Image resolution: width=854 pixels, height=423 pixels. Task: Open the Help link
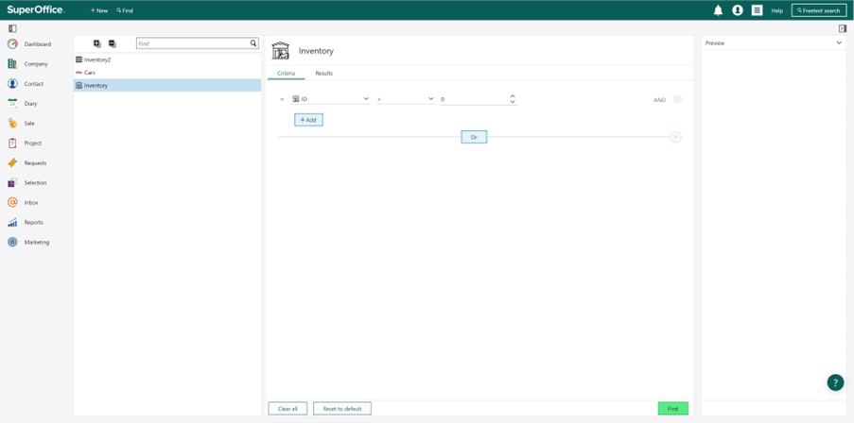tap(777, 10)
